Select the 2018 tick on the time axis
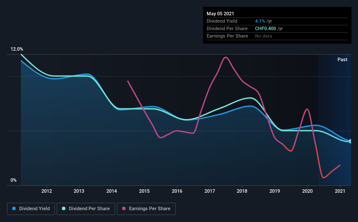This screenshot has height=222, width=358. pyautogui.click(x=242, y=191)
